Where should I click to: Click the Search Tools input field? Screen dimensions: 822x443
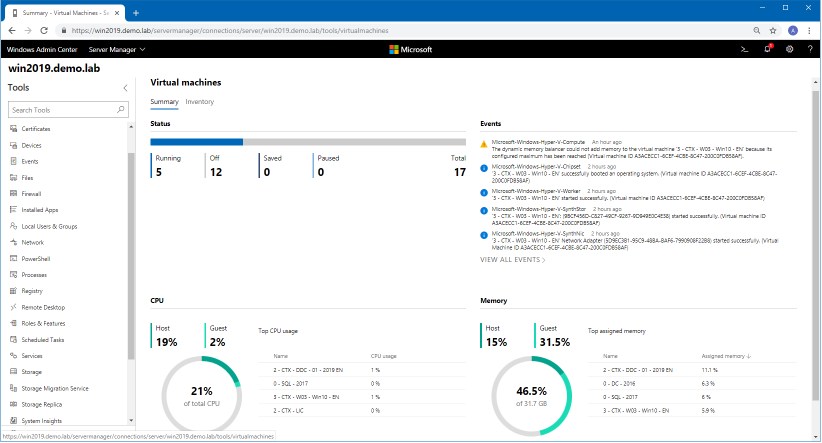[62, 110]
